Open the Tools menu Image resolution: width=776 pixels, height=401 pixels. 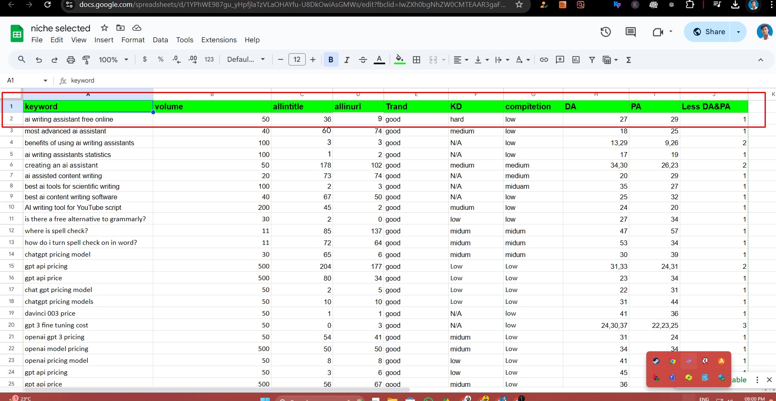[185, 40]
